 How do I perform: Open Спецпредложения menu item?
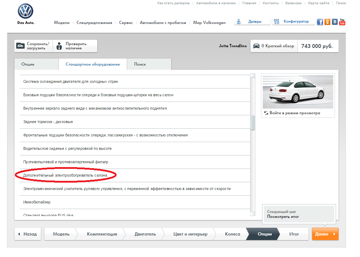[94, 23]
